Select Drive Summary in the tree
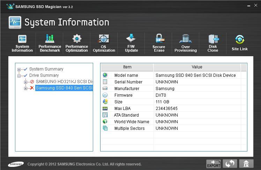 click(44, 75)
